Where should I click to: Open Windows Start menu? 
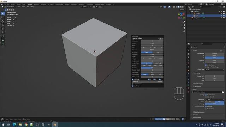pos(3,125)
